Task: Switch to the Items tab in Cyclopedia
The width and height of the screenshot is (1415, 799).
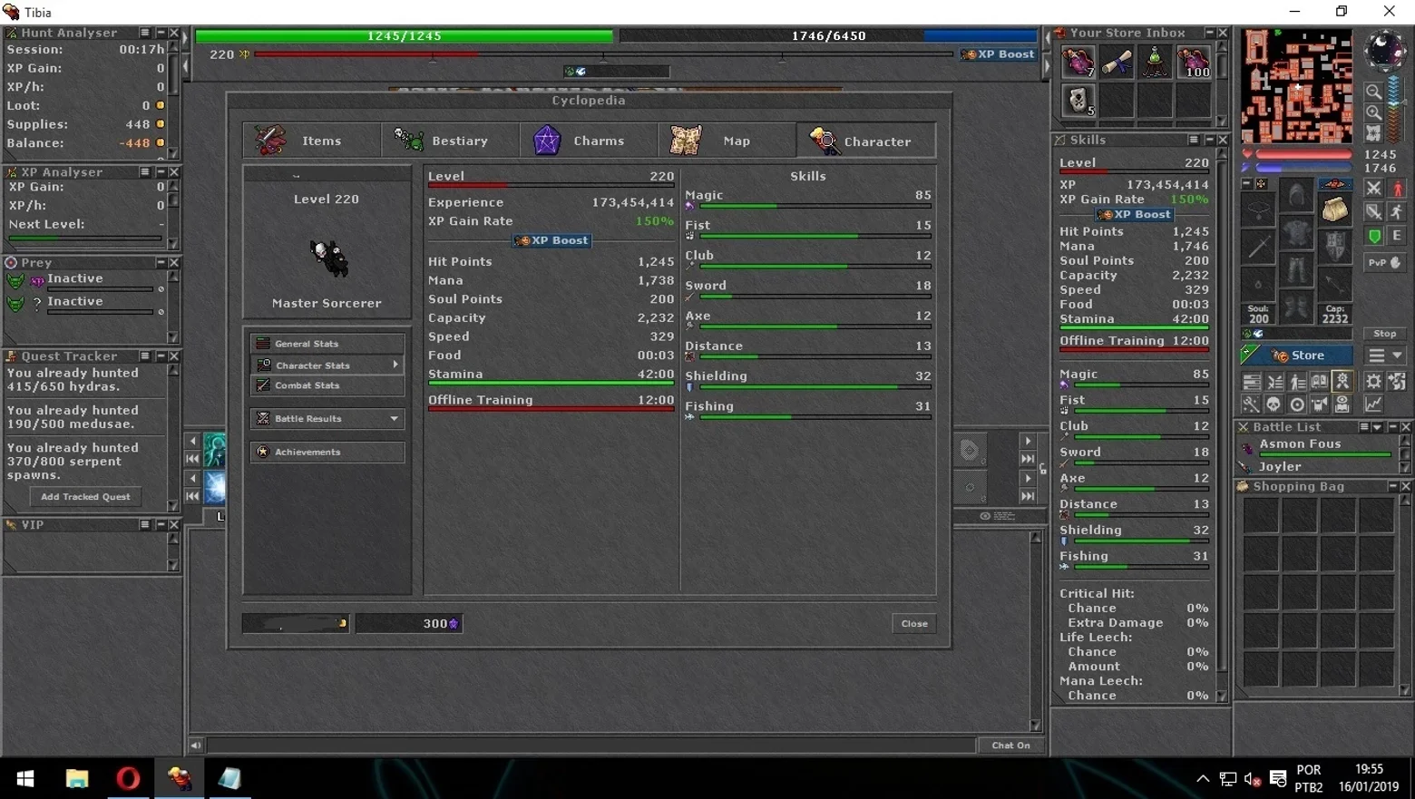Action: pos(312,141)
